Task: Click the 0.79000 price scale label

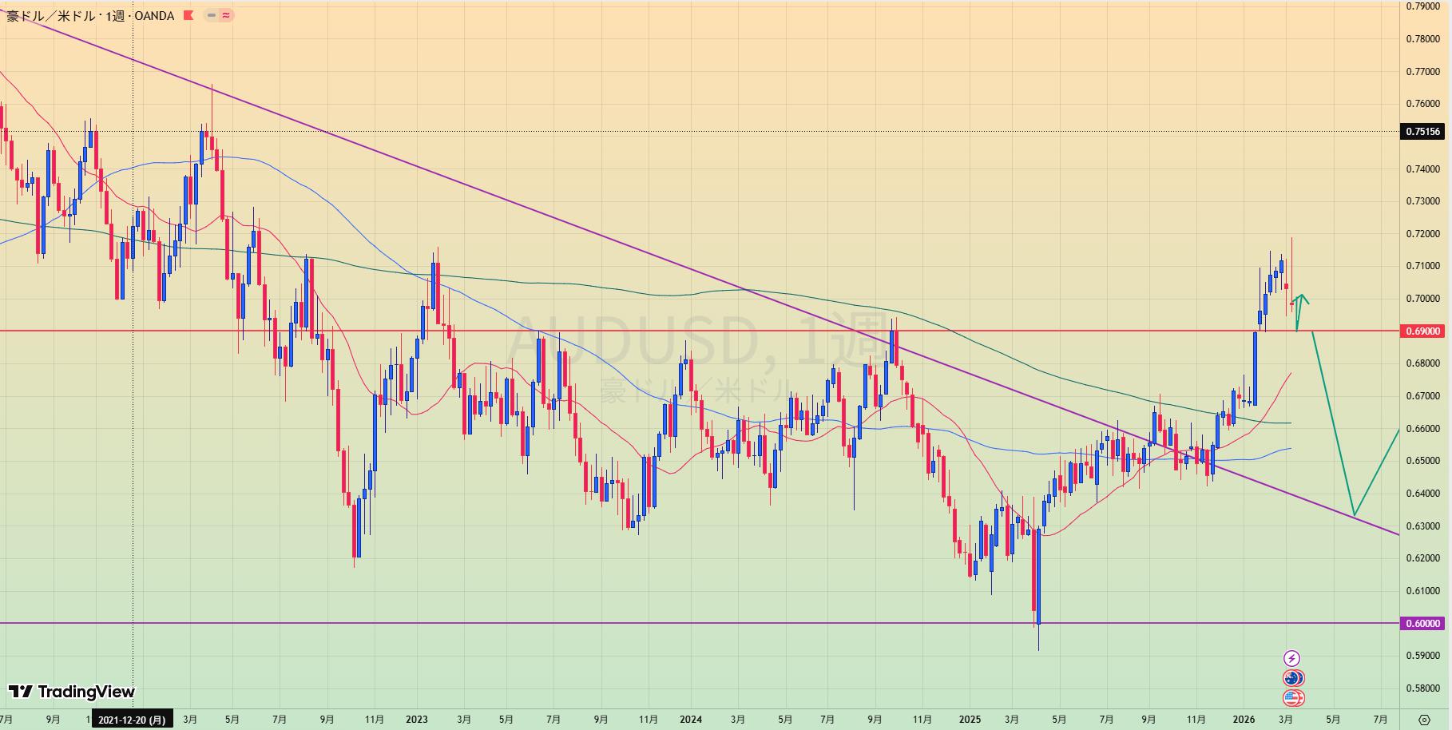Action: pos(1422,6)
